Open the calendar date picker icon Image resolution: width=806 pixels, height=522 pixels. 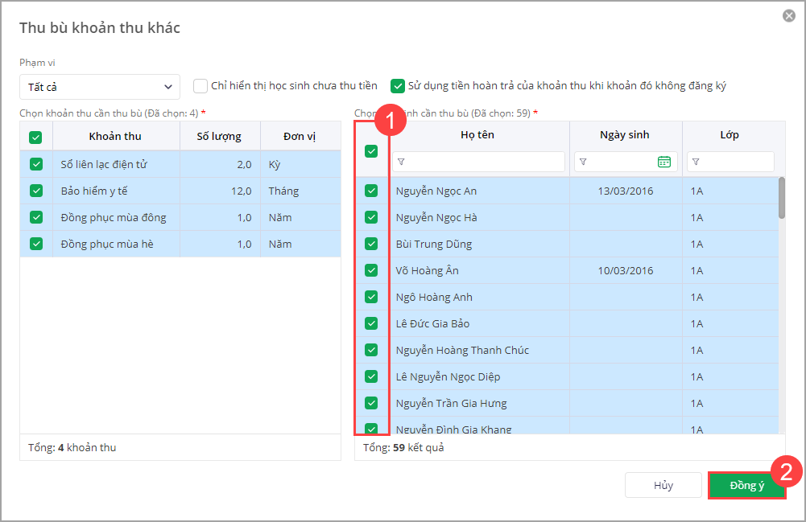[x=664, y=162]
